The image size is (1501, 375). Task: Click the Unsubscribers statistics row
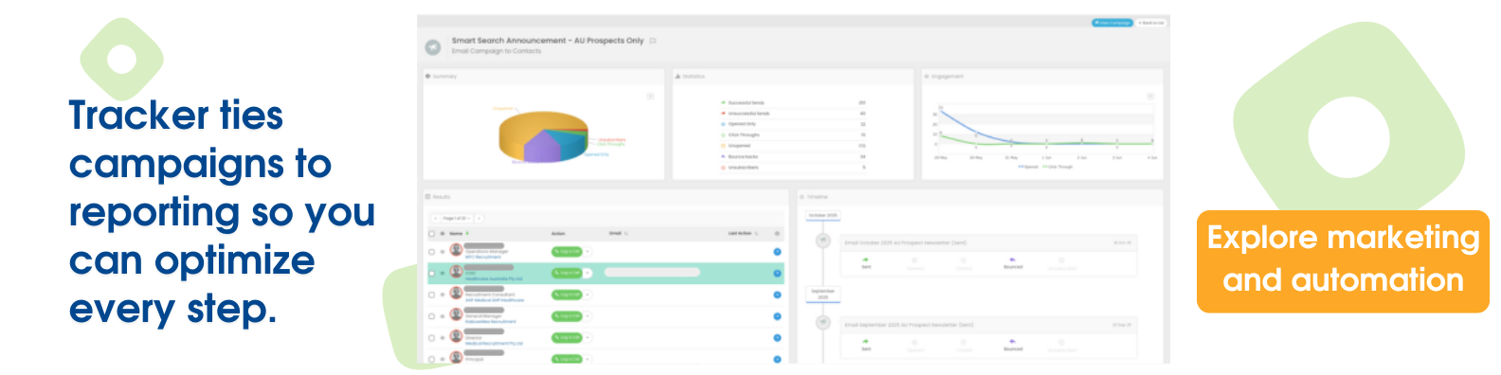(x=793, y=168)
